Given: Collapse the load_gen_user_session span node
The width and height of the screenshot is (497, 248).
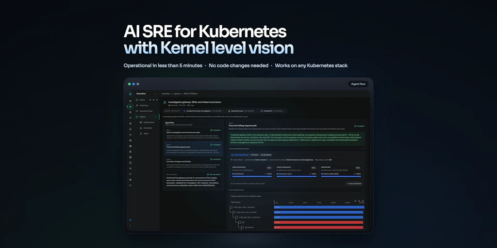Looking at the screenshot, I should [x=231, y=207].
